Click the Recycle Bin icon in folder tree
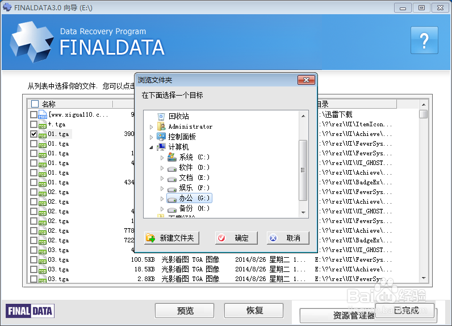Viewport: 452px width, 326px height. click(161, 117)
